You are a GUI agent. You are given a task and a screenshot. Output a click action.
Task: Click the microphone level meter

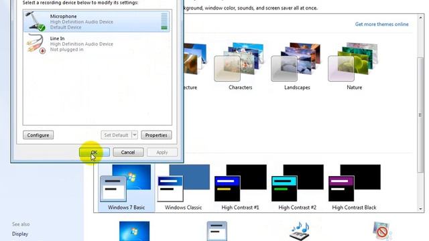coord(164,21)
